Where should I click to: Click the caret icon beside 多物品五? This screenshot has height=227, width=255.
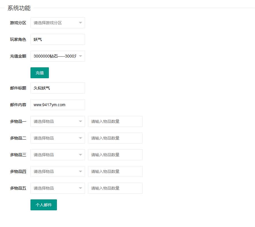pos(80,188)
